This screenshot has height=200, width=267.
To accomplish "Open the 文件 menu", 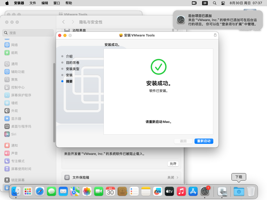I will tap(33, 3).
